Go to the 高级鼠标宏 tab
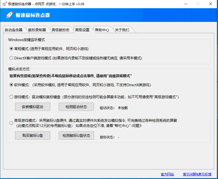Screen dimensions: 218x179 [61, 30]
